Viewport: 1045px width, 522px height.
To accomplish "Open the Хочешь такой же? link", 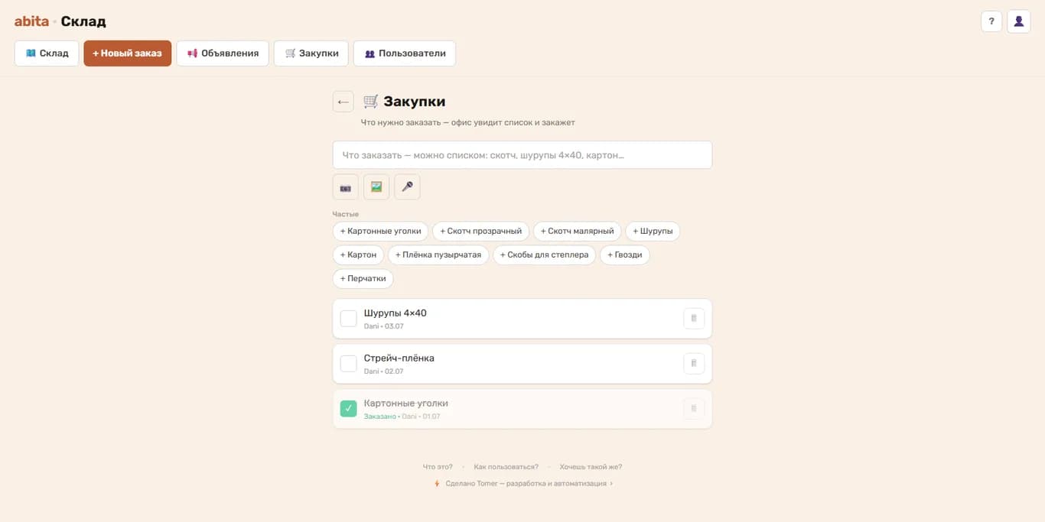I will coord(591,467).
